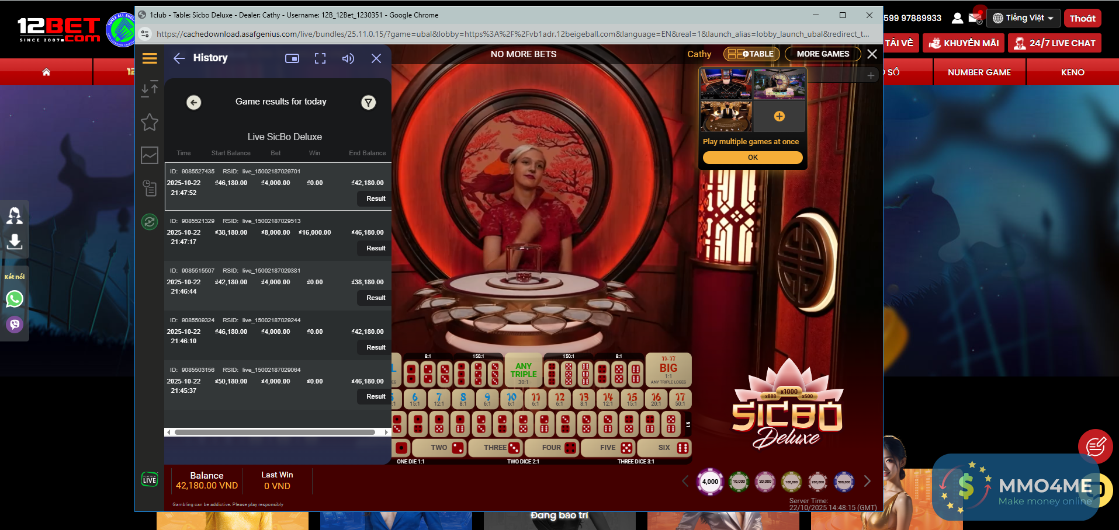Click the green refresh replay icon
This screenshot has height=530, width=1119.
click(150, 222)
